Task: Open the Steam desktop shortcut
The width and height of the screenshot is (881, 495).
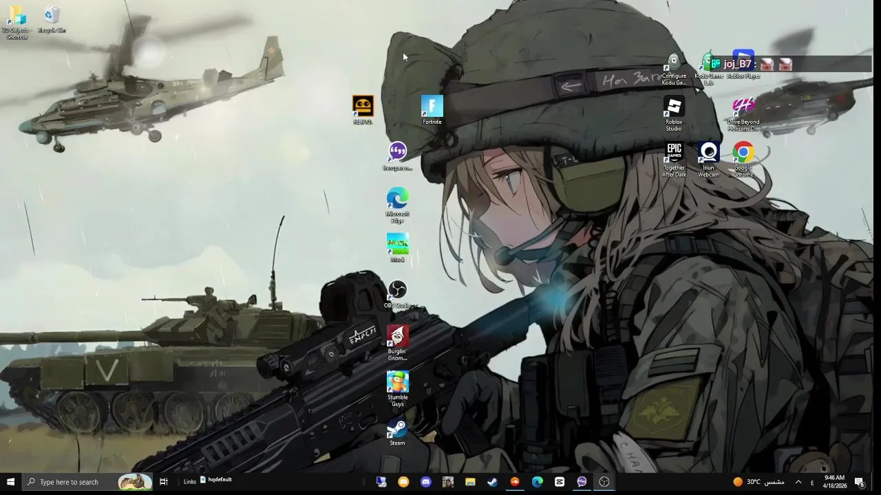Action: (397, 432)
